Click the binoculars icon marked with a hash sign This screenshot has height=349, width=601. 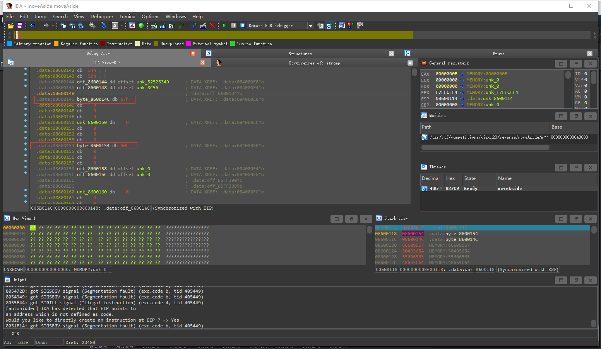click(x=63, y=25)
